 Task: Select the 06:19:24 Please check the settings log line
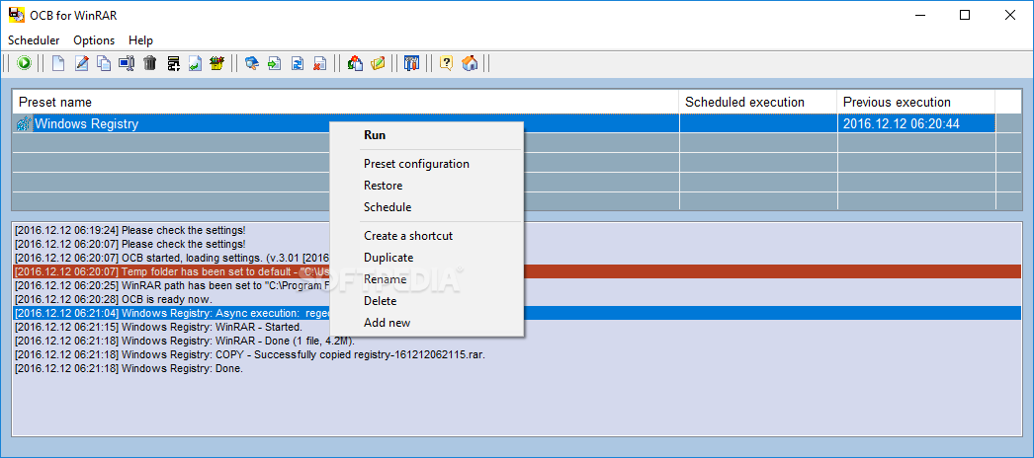click(x=518, y=230)
